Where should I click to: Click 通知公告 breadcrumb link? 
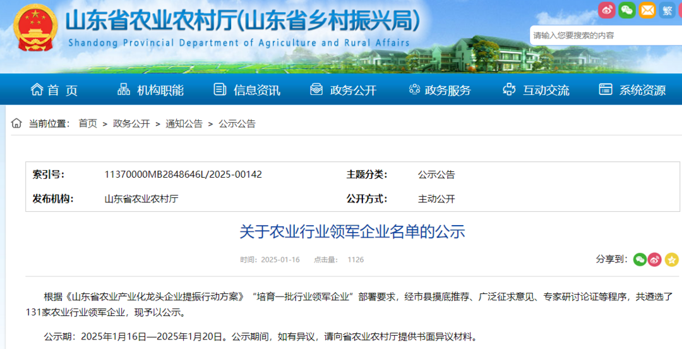184,123
